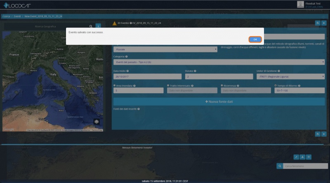Click the search icon beside Cerca fenomeno
330x183 pixels.
point(280,166)
